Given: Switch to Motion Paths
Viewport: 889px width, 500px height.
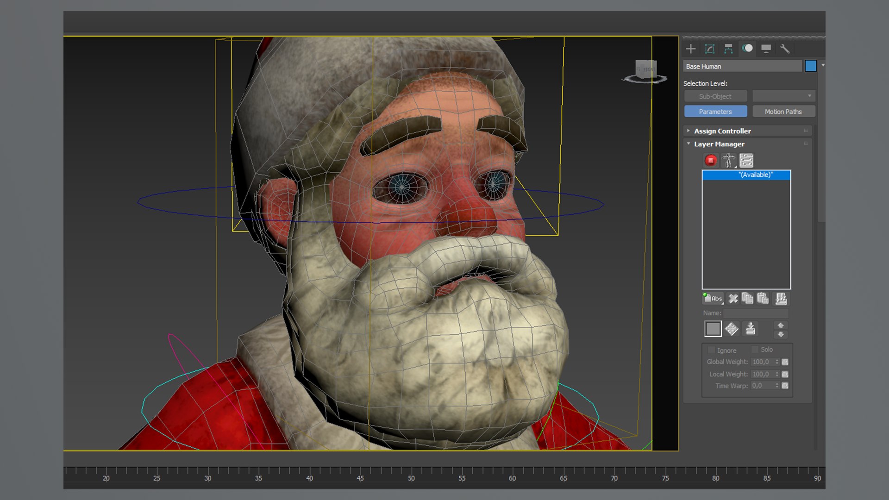Looking at the screenshot, I should pyautogui.click(x=783, y=112).
